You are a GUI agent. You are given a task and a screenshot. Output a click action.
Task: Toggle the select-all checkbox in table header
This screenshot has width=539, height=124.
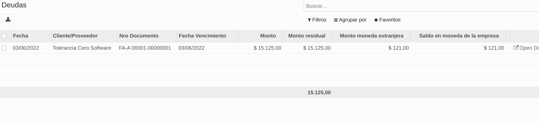tap(4, 36)
